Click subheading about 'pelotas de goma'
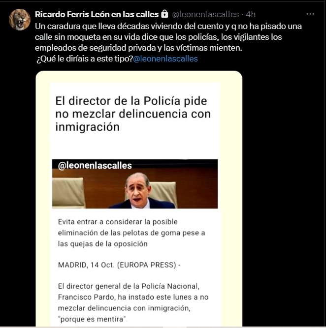326x328 pixels. (x=131, y=233)
